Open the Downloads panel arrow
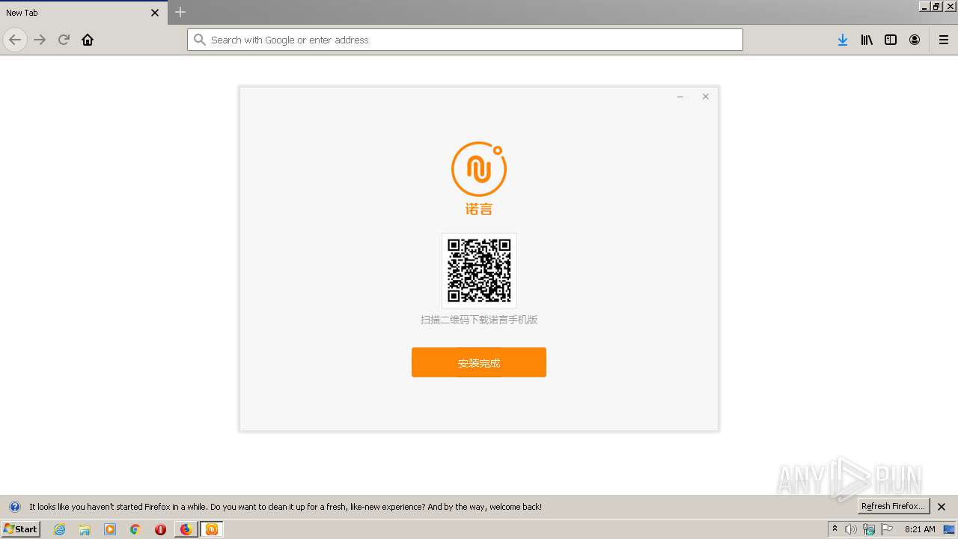This screenshot has height=539, width=958. (x=843, y=40)
